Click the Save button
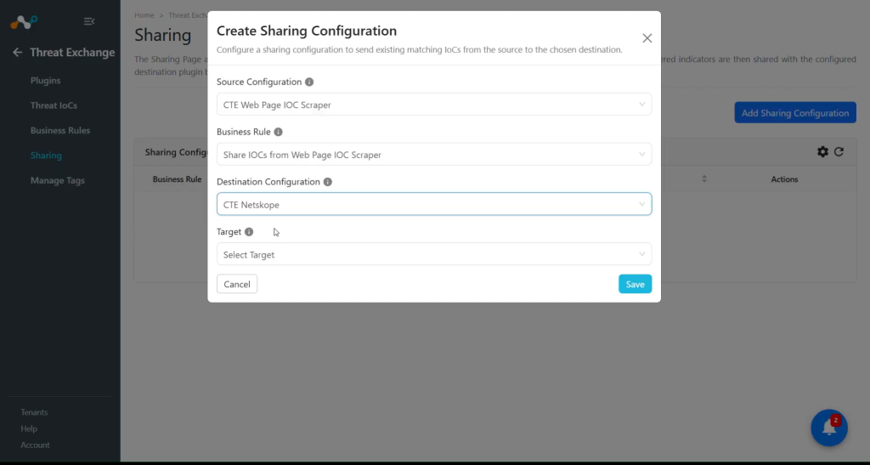Screen dimensions: 870x465 [635, 284]
